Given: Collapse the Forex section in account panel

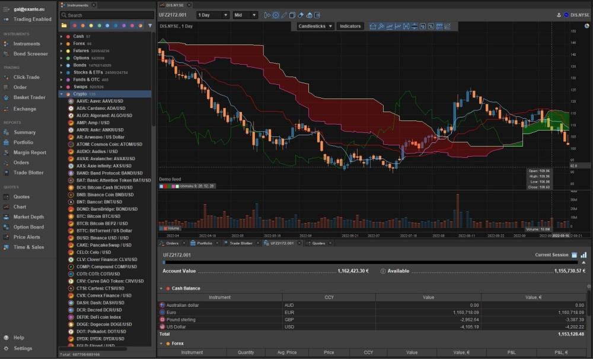Looking at the screenshot, I should point(161,344).
